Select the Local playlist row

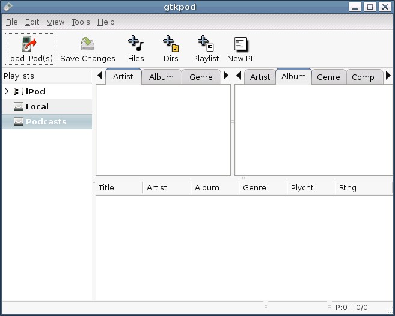(x=47, y=106)
